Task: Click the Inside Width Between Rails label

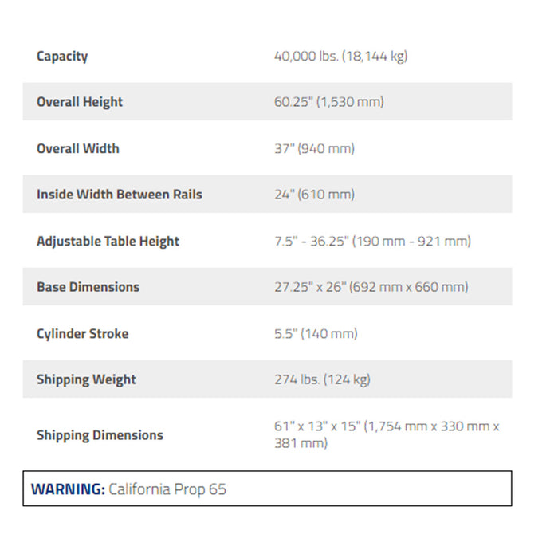Action: coord(120,195)
